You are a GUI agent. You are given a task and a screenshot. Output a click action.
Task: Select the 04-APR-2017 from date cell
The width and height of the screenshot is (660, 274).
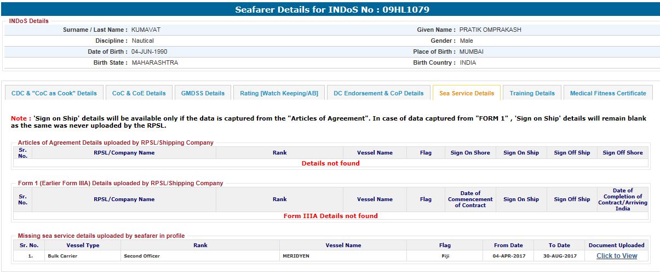click(508, 256)
